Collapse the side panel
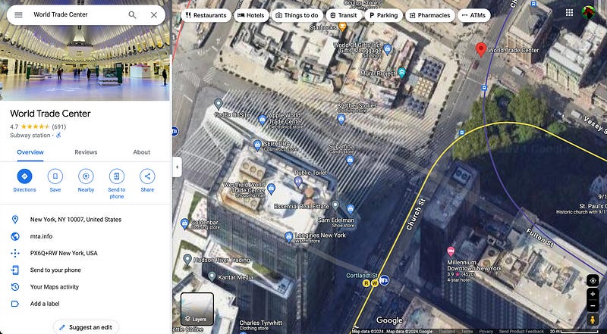 click(178, 167)
